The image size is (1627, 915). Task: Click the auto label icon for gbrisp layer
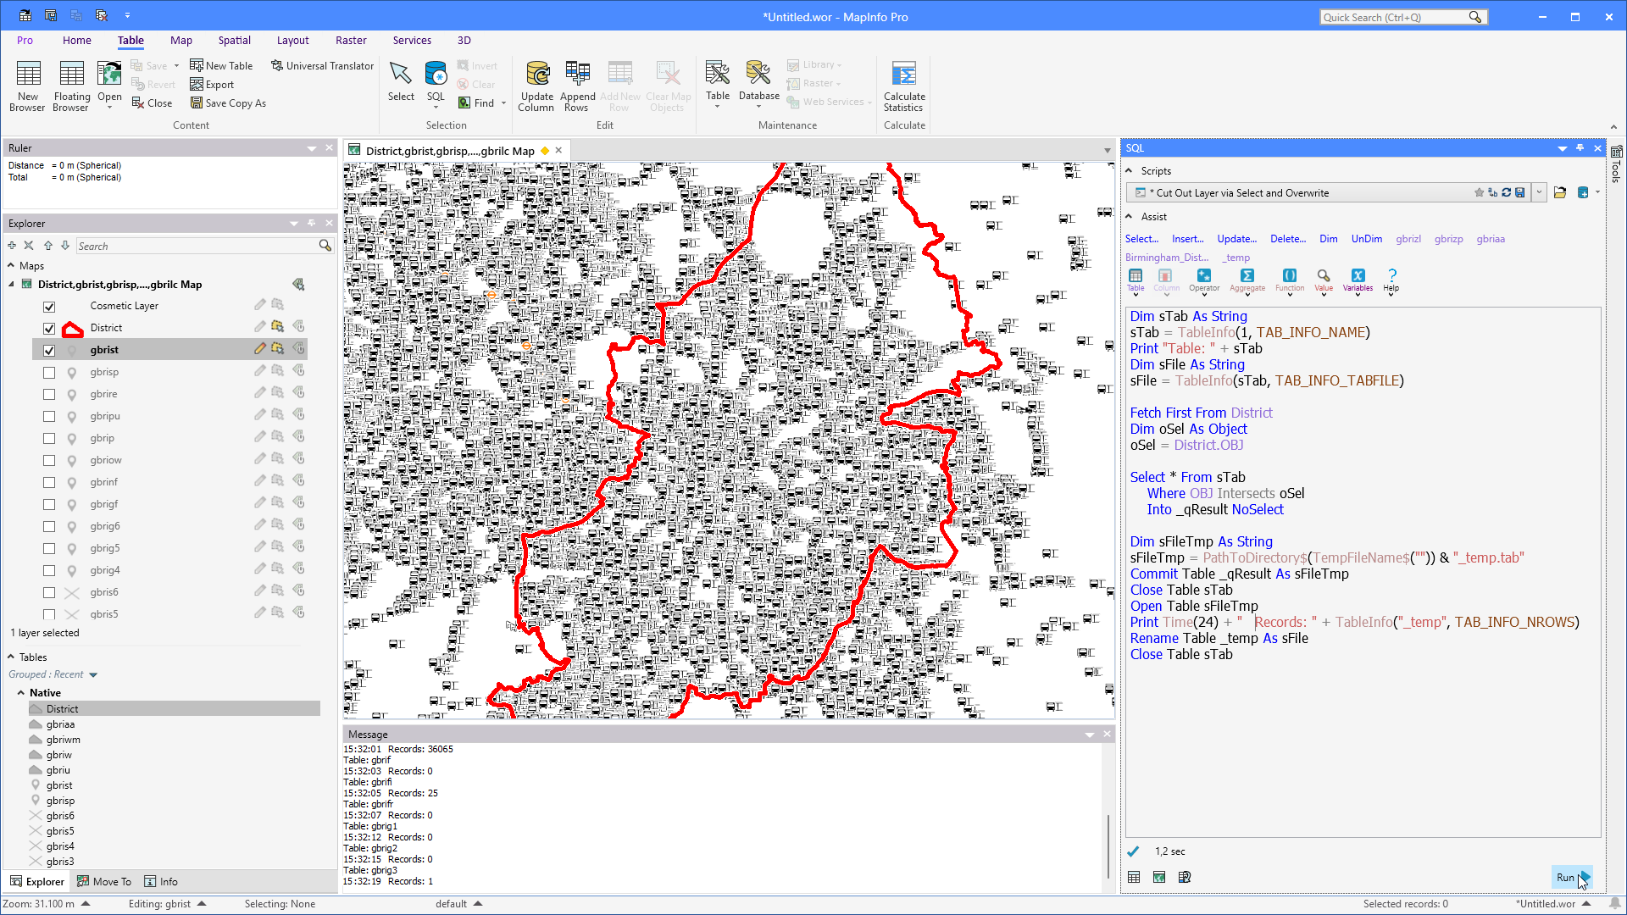click(298, 371)
